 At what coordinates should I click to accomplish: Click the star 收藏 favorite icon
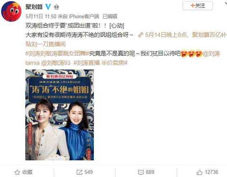coord(17,172)
